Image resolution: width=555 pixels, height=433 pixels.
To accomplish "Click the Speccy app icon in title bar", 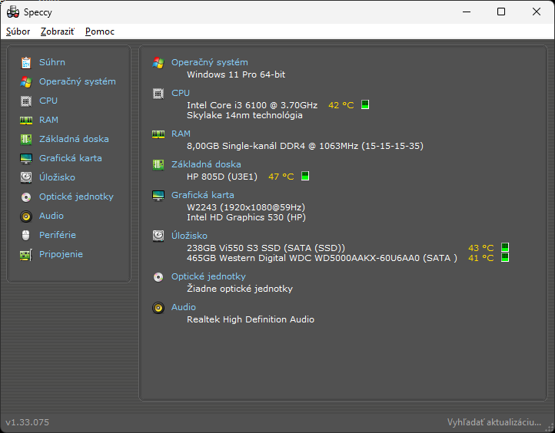I will [x=12, y=12].
